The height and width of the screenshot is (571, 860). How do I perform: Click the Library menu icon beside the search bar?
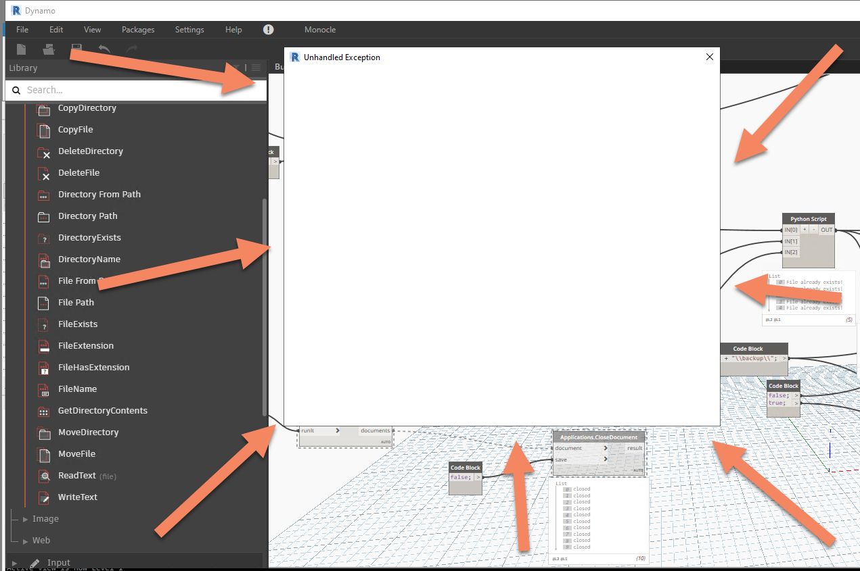[x=256, y=68]
